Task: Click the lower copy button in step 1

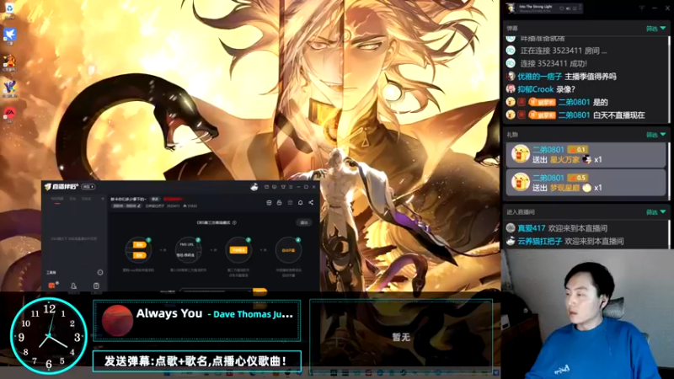Action: pos(139,255)
